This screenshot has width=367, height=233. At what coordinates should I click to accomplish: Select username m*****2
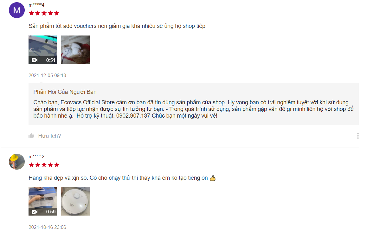point(36,156)
